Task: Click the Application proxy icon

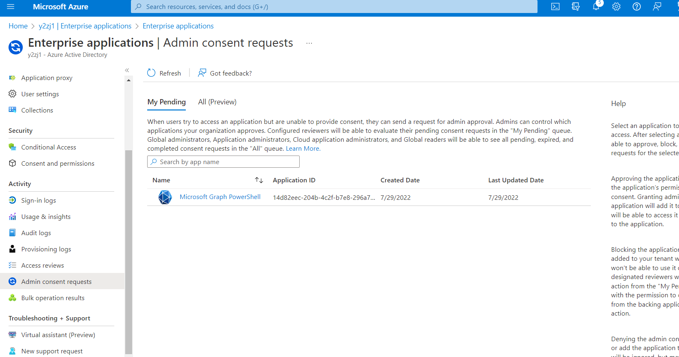Action: [x=13, y=78]
